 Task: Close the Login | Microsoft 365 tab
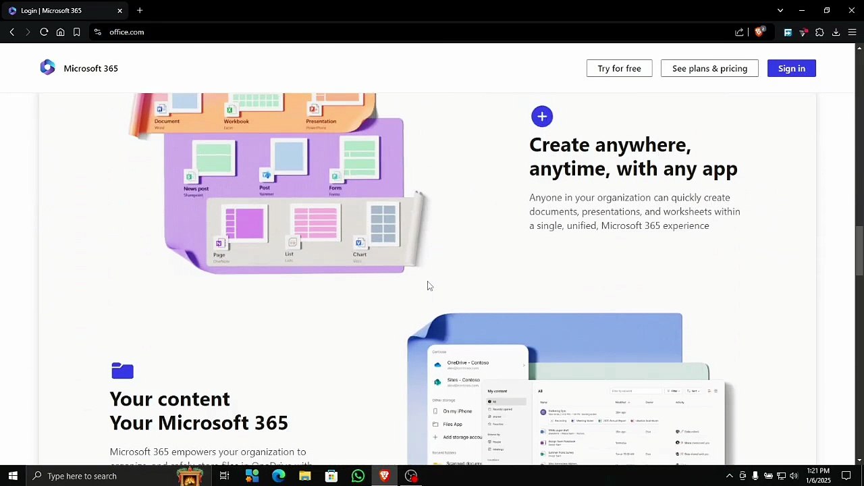[119, 10]
